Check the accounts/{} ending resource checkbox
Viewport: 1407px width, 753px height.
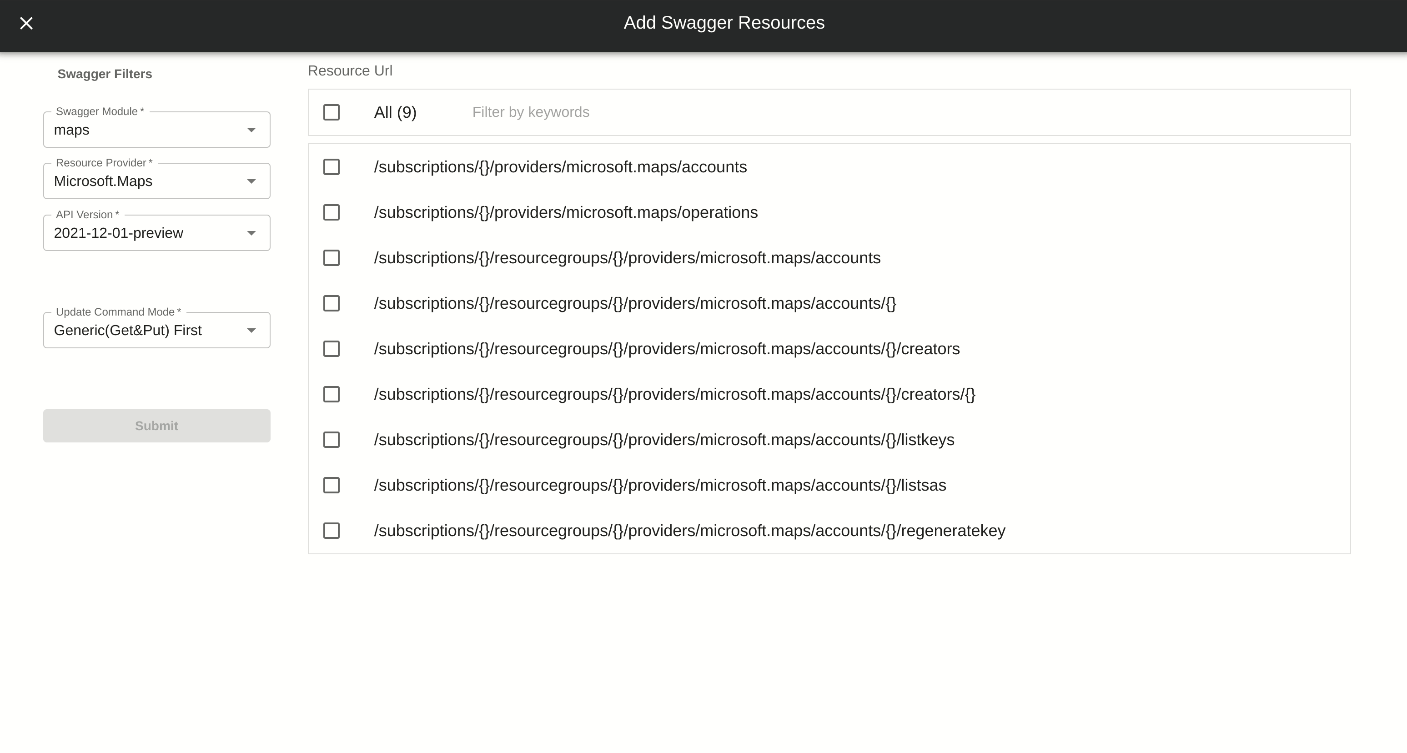(x=332, y=304)
